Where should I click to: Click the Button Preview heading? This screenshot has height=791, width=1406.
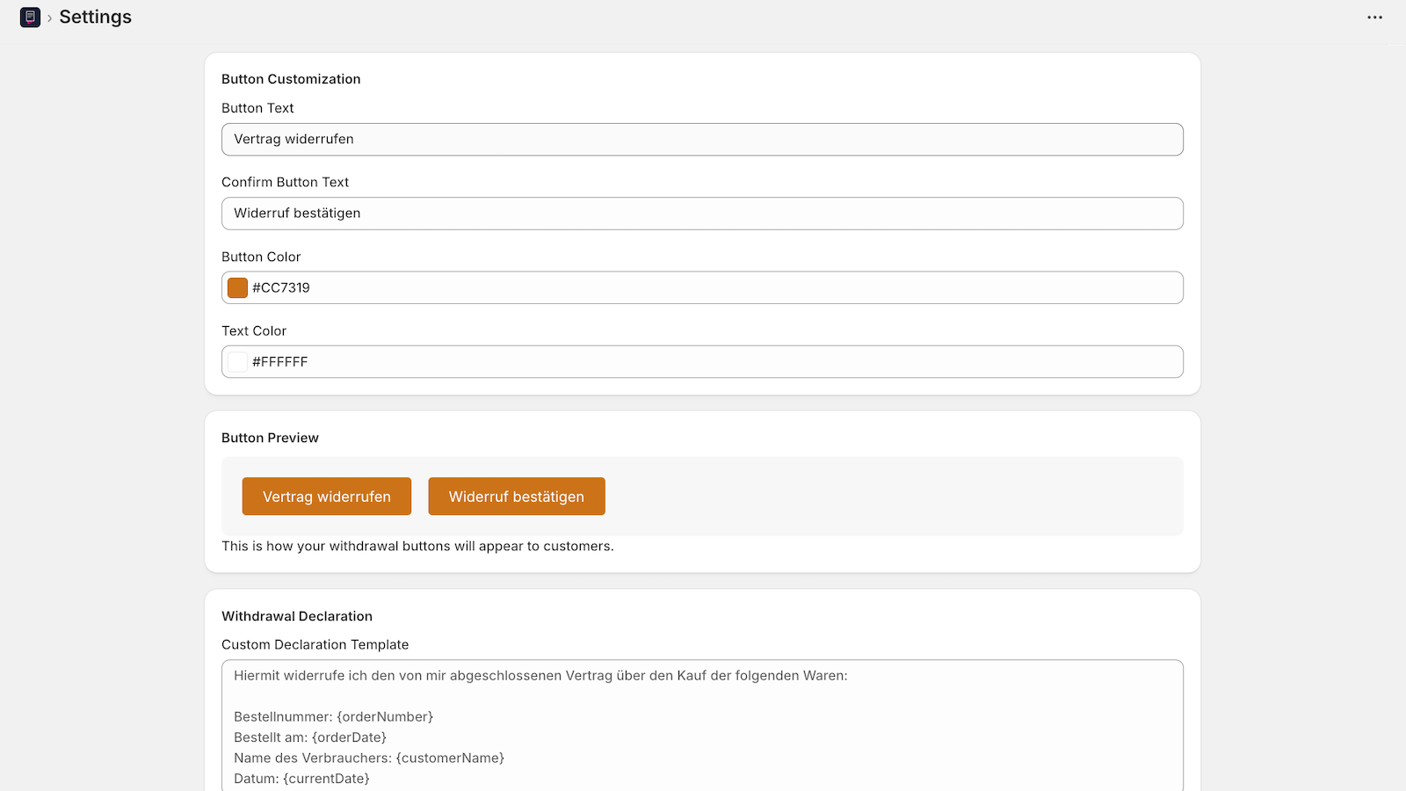click(x=270, y=437)
